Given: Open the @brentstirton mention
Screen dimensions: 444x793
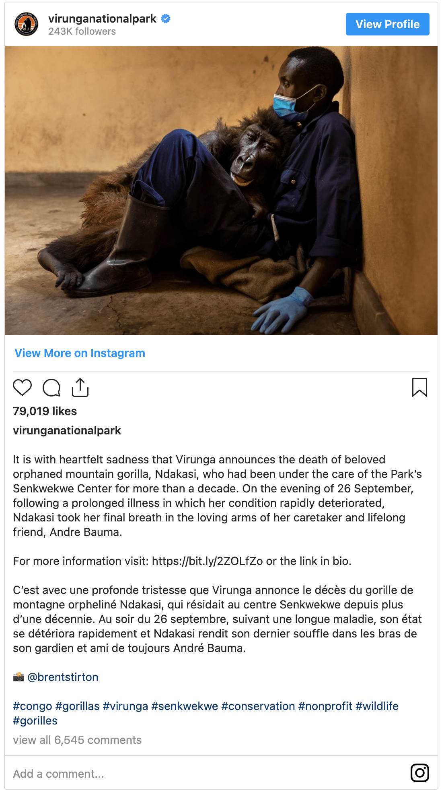Looking at the screenshot, I should [x=63, y=677].
